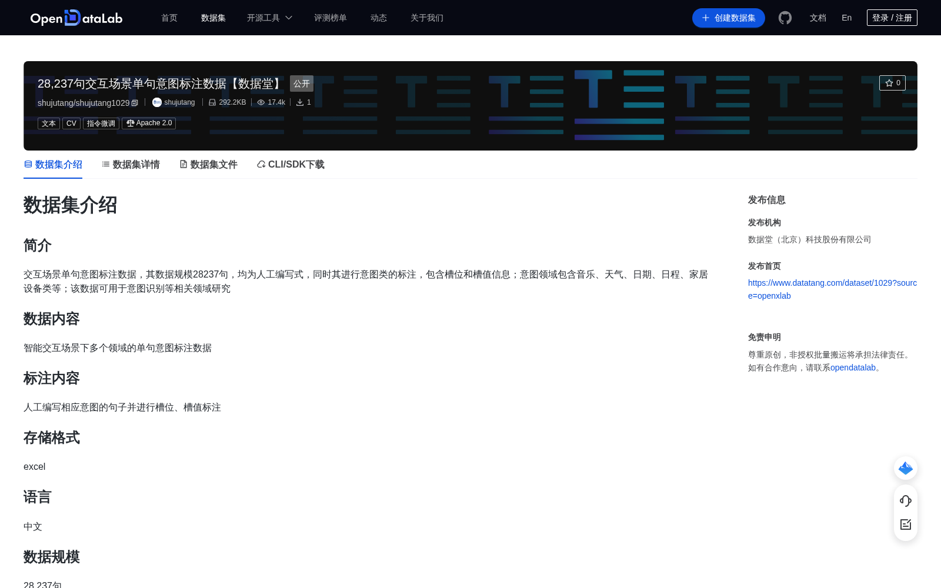Click the CV tag
The width and height of the screenshot is (941, 588).
[71, 123]
